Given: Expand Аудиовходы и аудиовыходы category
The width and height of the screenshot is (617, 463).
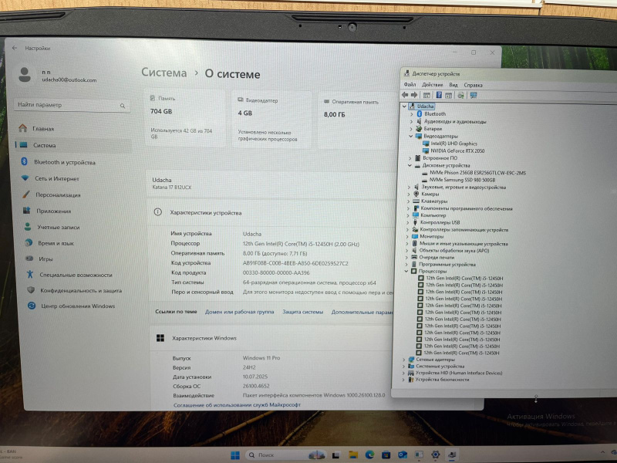Looking at the screenshot, I should [412, 121].
